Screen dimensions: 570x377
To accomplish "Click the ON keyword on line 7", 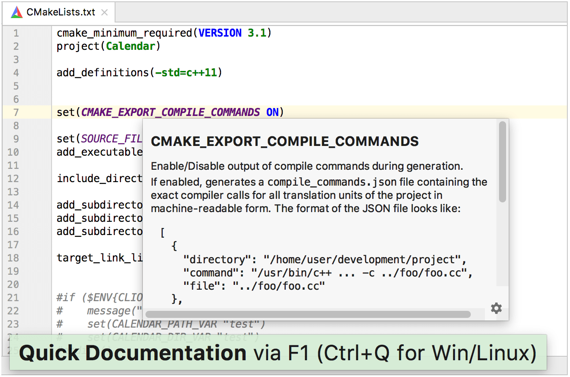I will [272, 112].
